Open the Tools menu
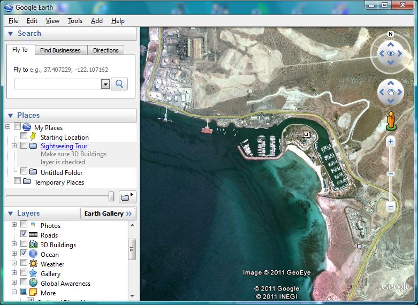 point(75,21)
